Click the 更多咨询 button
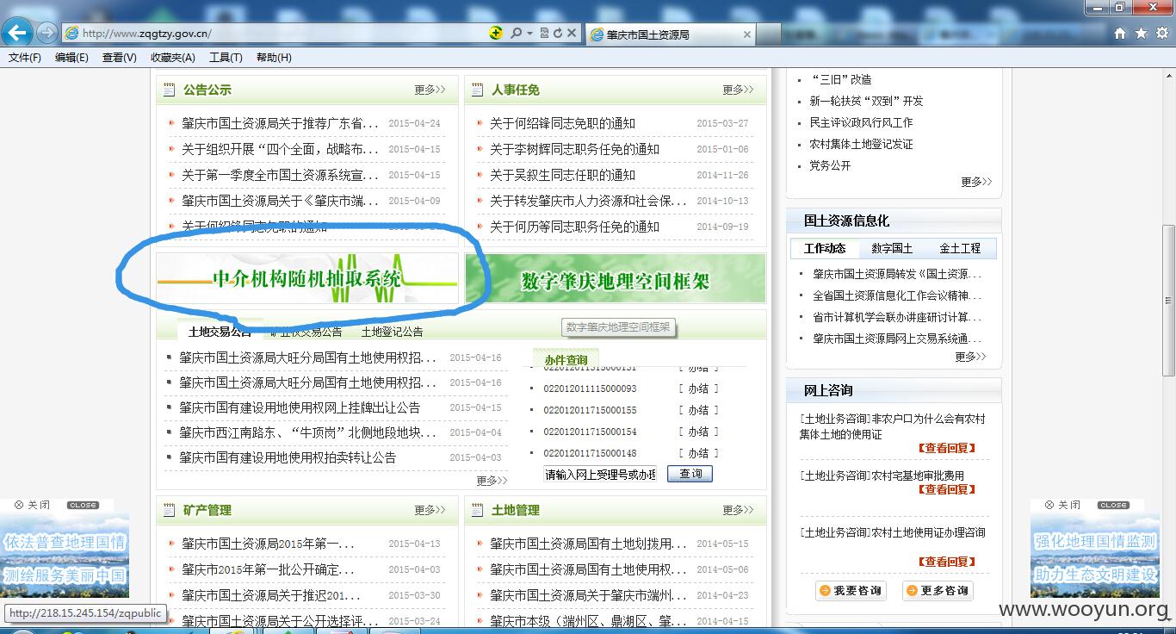Viewport: 1176px width, 634px height. tap(938, 591)
